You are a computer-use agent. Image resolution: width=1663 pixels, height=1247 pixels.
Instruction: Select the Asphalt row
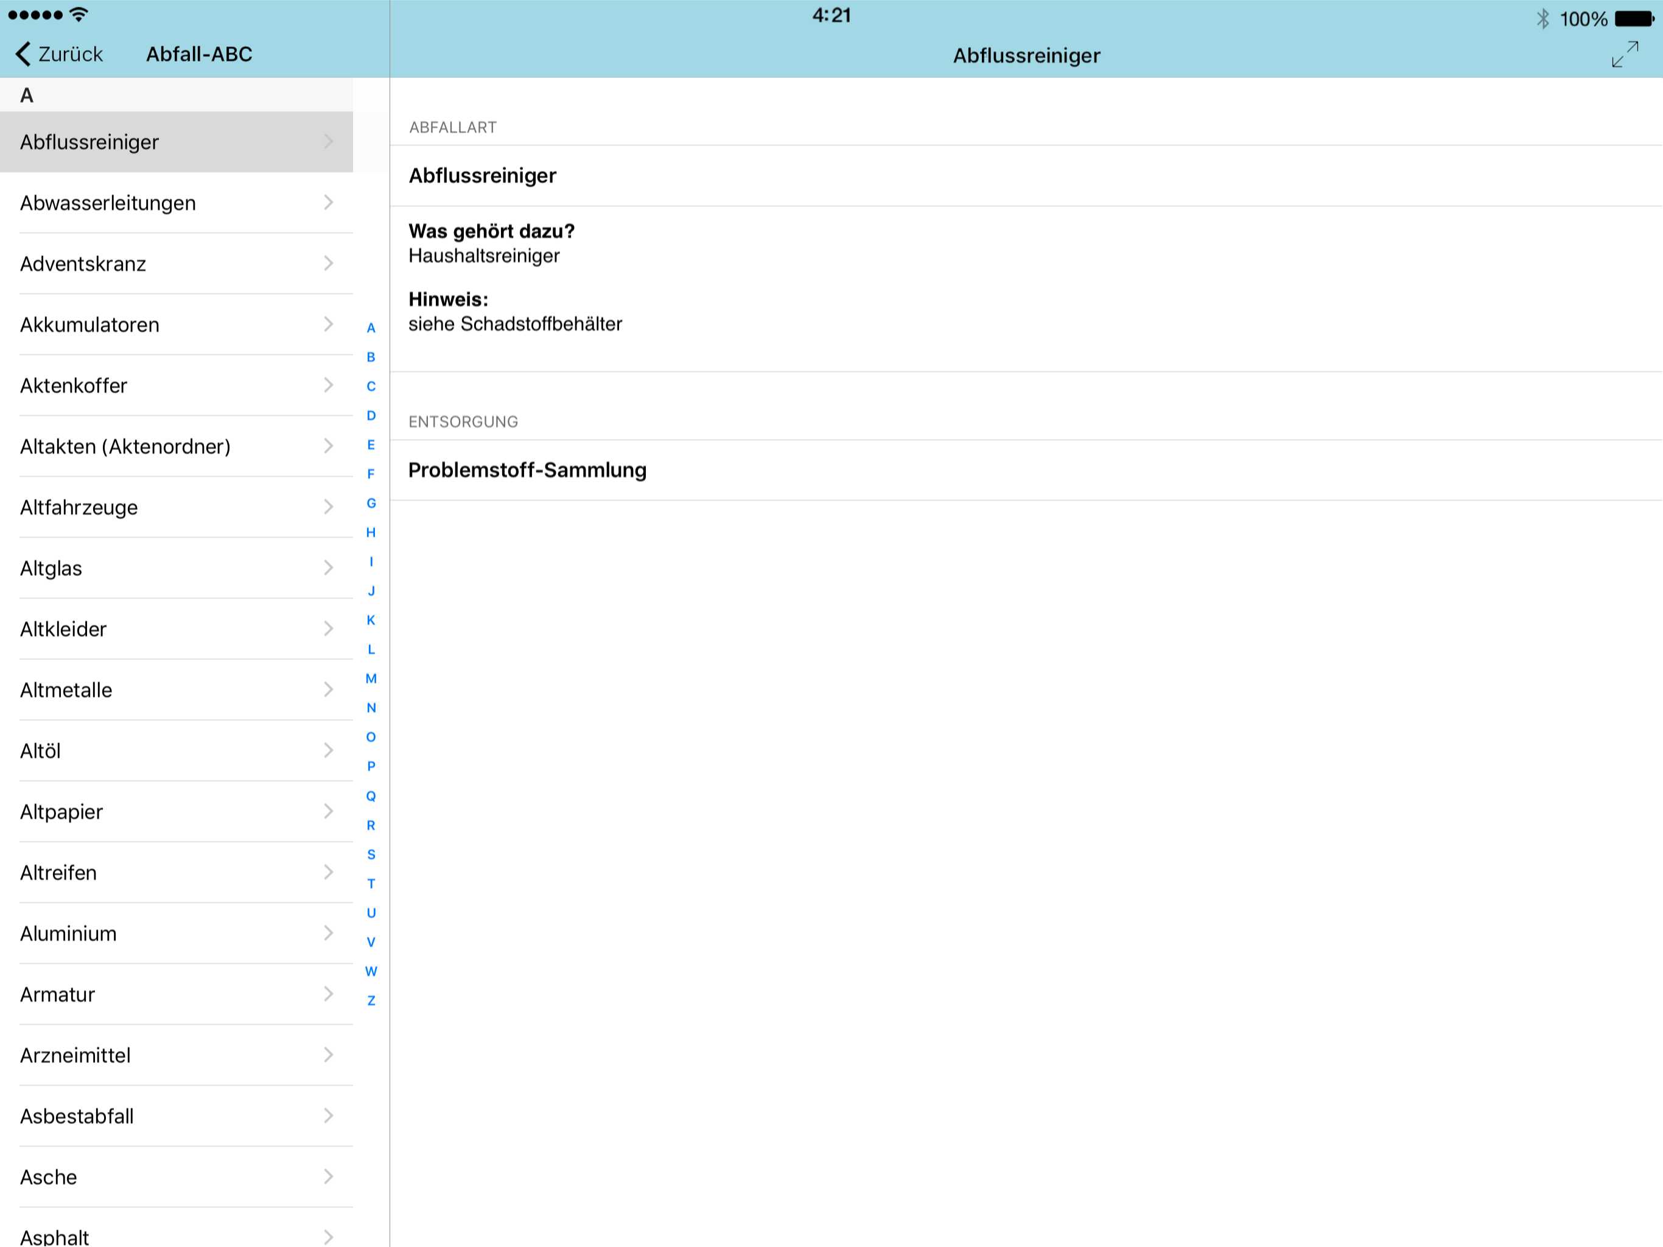coord(176,1228)
